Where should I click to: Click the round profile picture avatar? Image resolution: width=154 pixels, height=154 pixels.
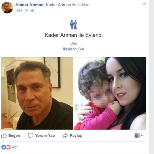tap(7, 7)
